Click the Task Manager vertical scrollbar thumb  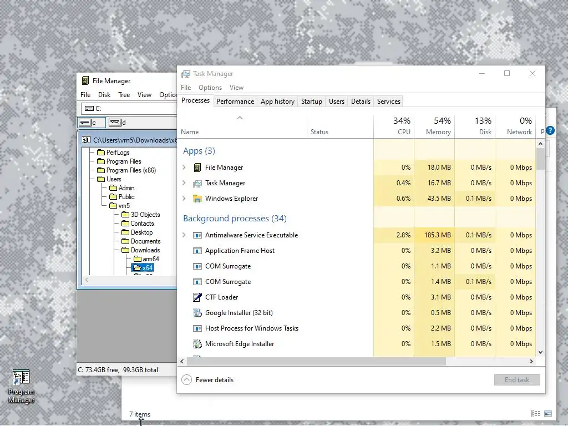540,159
